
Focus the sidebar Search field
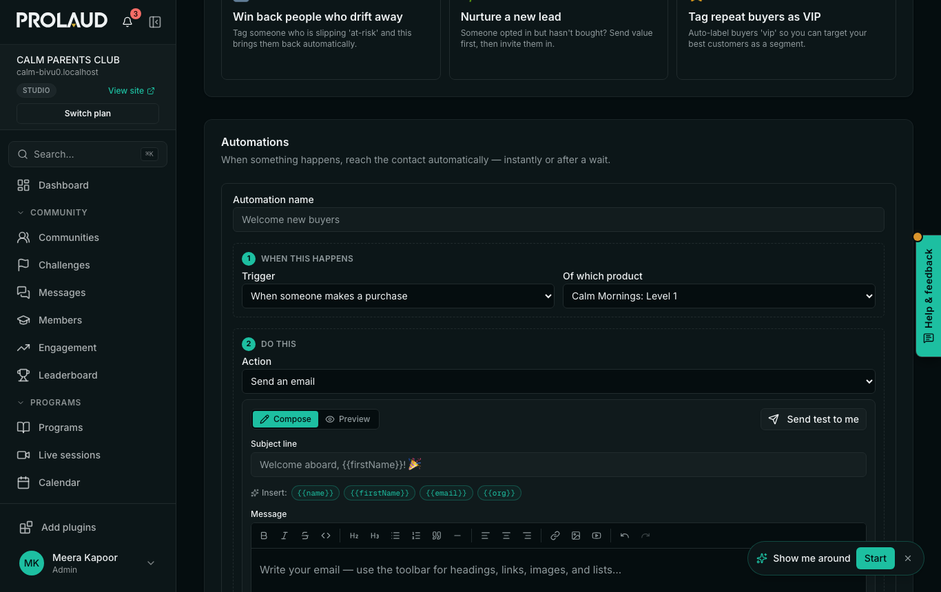(x=87, y=154)
